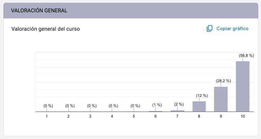Click x-axis label 1
The height and width of the screenshot is (139, 261).
click(47, 116)
